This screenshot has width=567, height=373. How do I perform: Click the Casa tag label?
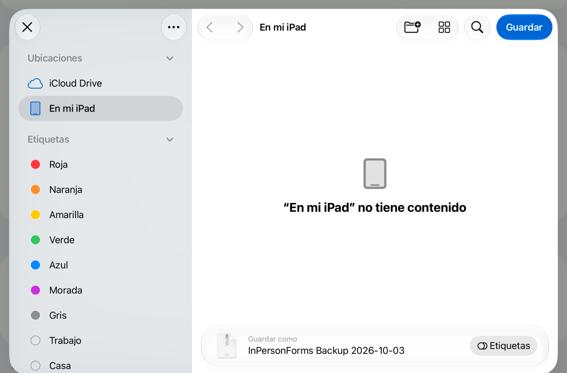pos(60,366)
